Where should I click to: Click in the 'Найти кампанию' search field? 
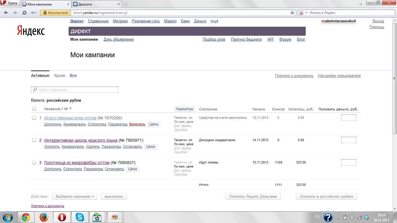pos(75,90)
